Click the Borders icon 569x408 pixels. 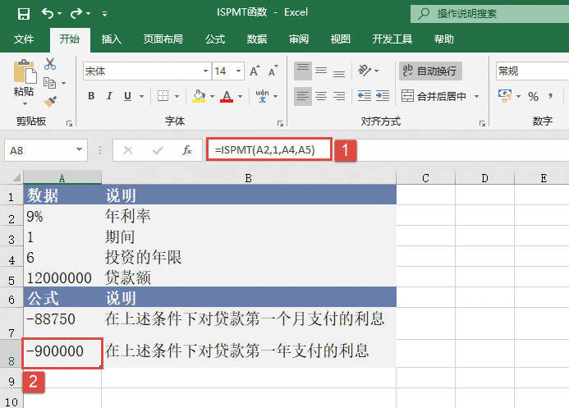[x=163, y=96]
